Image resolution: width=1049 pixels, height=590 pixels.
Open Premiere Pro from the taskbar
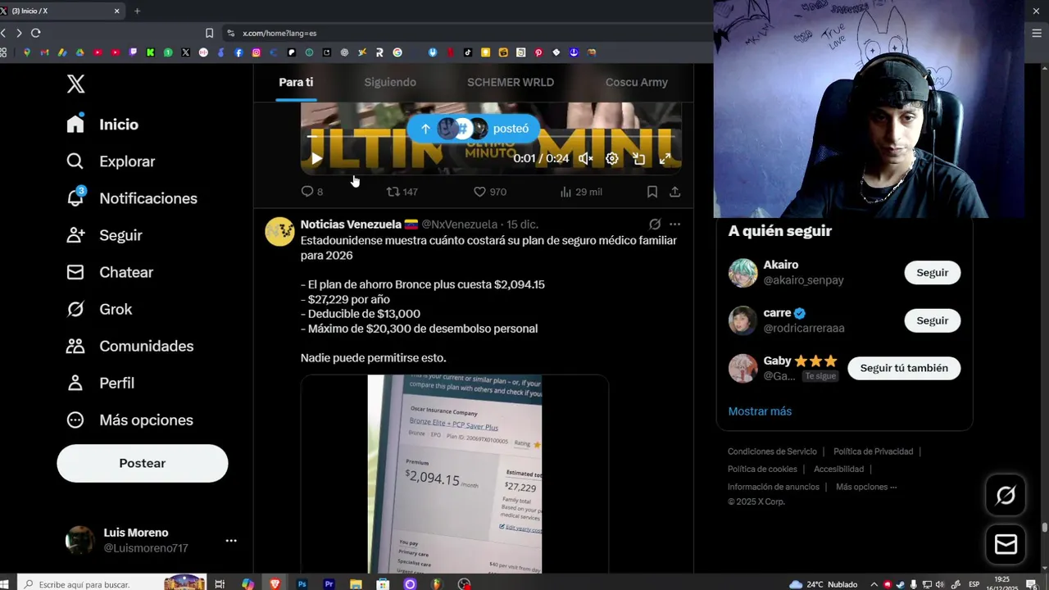(329, 584)
